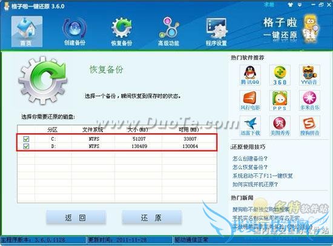The image size is (333, 246).
Task: Click the 返回 button
Action: (76, 218)
